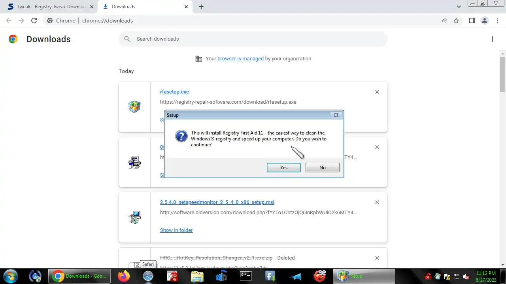Click the search magnifier icon

click(x=127, y=39)
